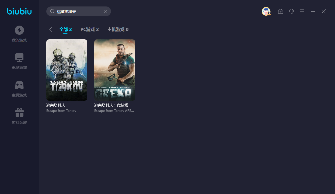This screenshot has height=194, width=335.
Task: Open the hamburger main menu
Action: click(302, 11)
